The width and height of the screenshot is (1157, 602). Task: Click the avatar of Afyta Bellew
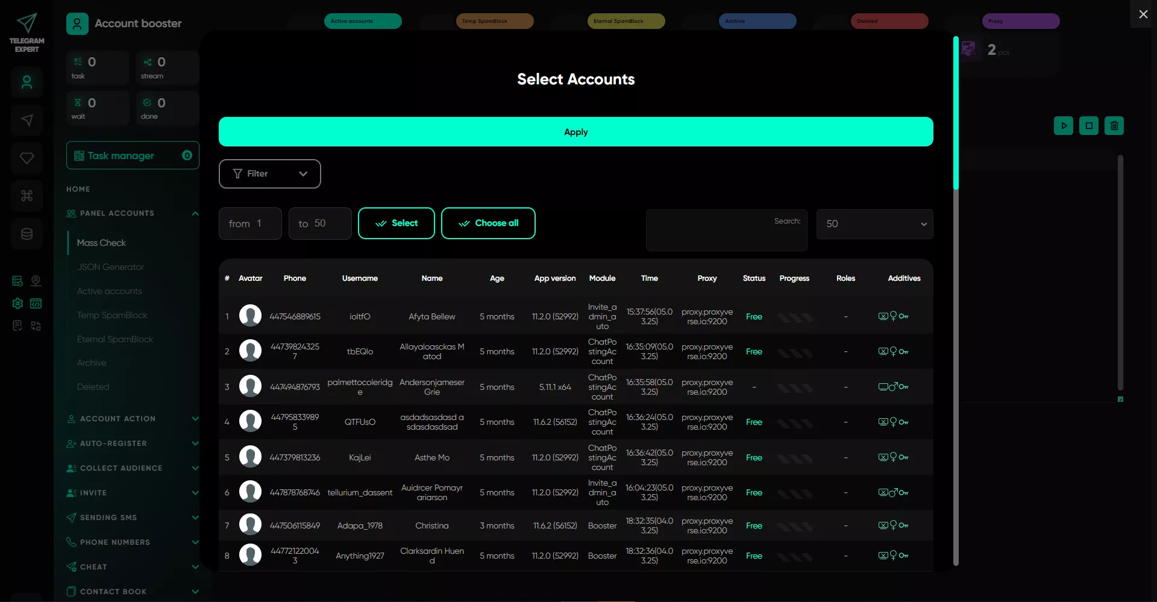[x=250, y=315]
